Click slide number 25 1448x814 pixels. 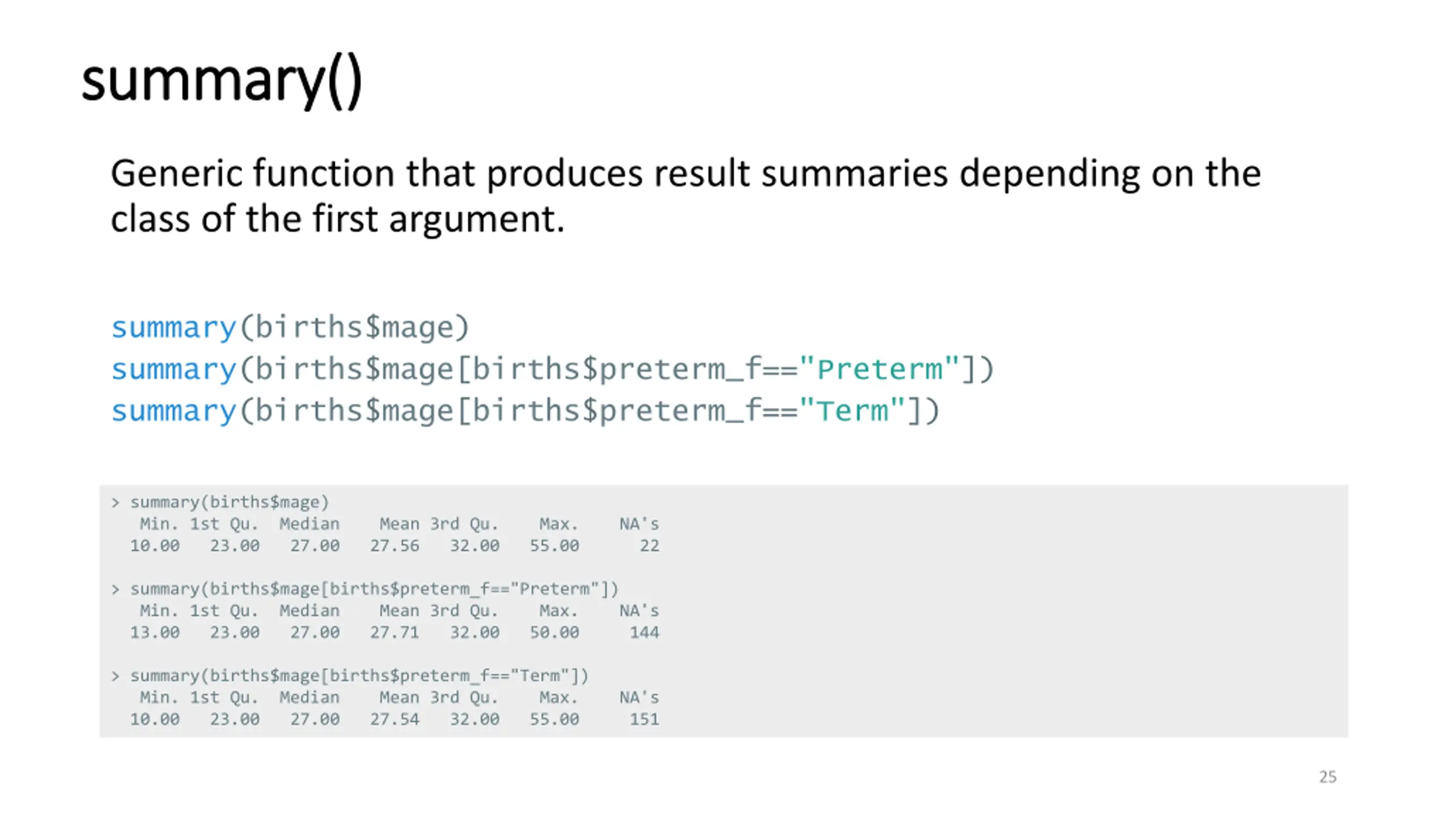[1328, 777]
